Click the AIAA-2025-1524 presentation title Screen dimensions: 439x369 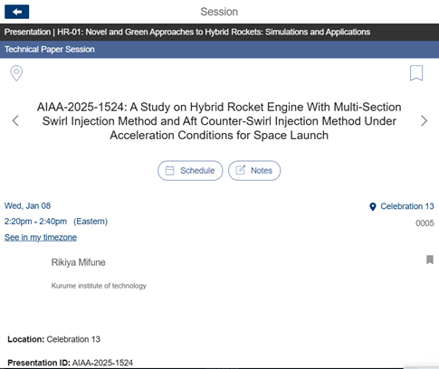coord(219,121)
